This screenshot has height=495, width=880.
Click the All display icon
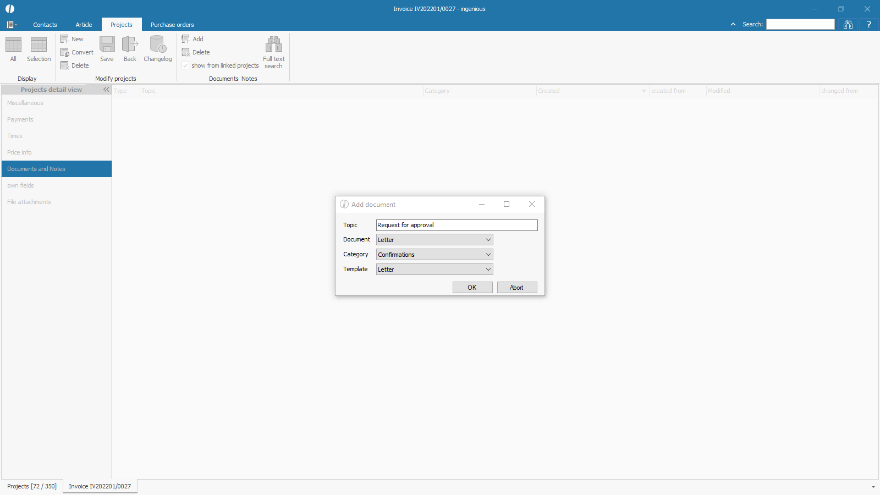point(13,45)
